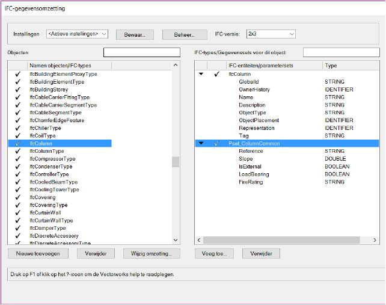Toggle checkmark on IfcColumn entity row
The height and width of the screenshot is (305, 386).
pyautogui.click(x=216, y=74)
